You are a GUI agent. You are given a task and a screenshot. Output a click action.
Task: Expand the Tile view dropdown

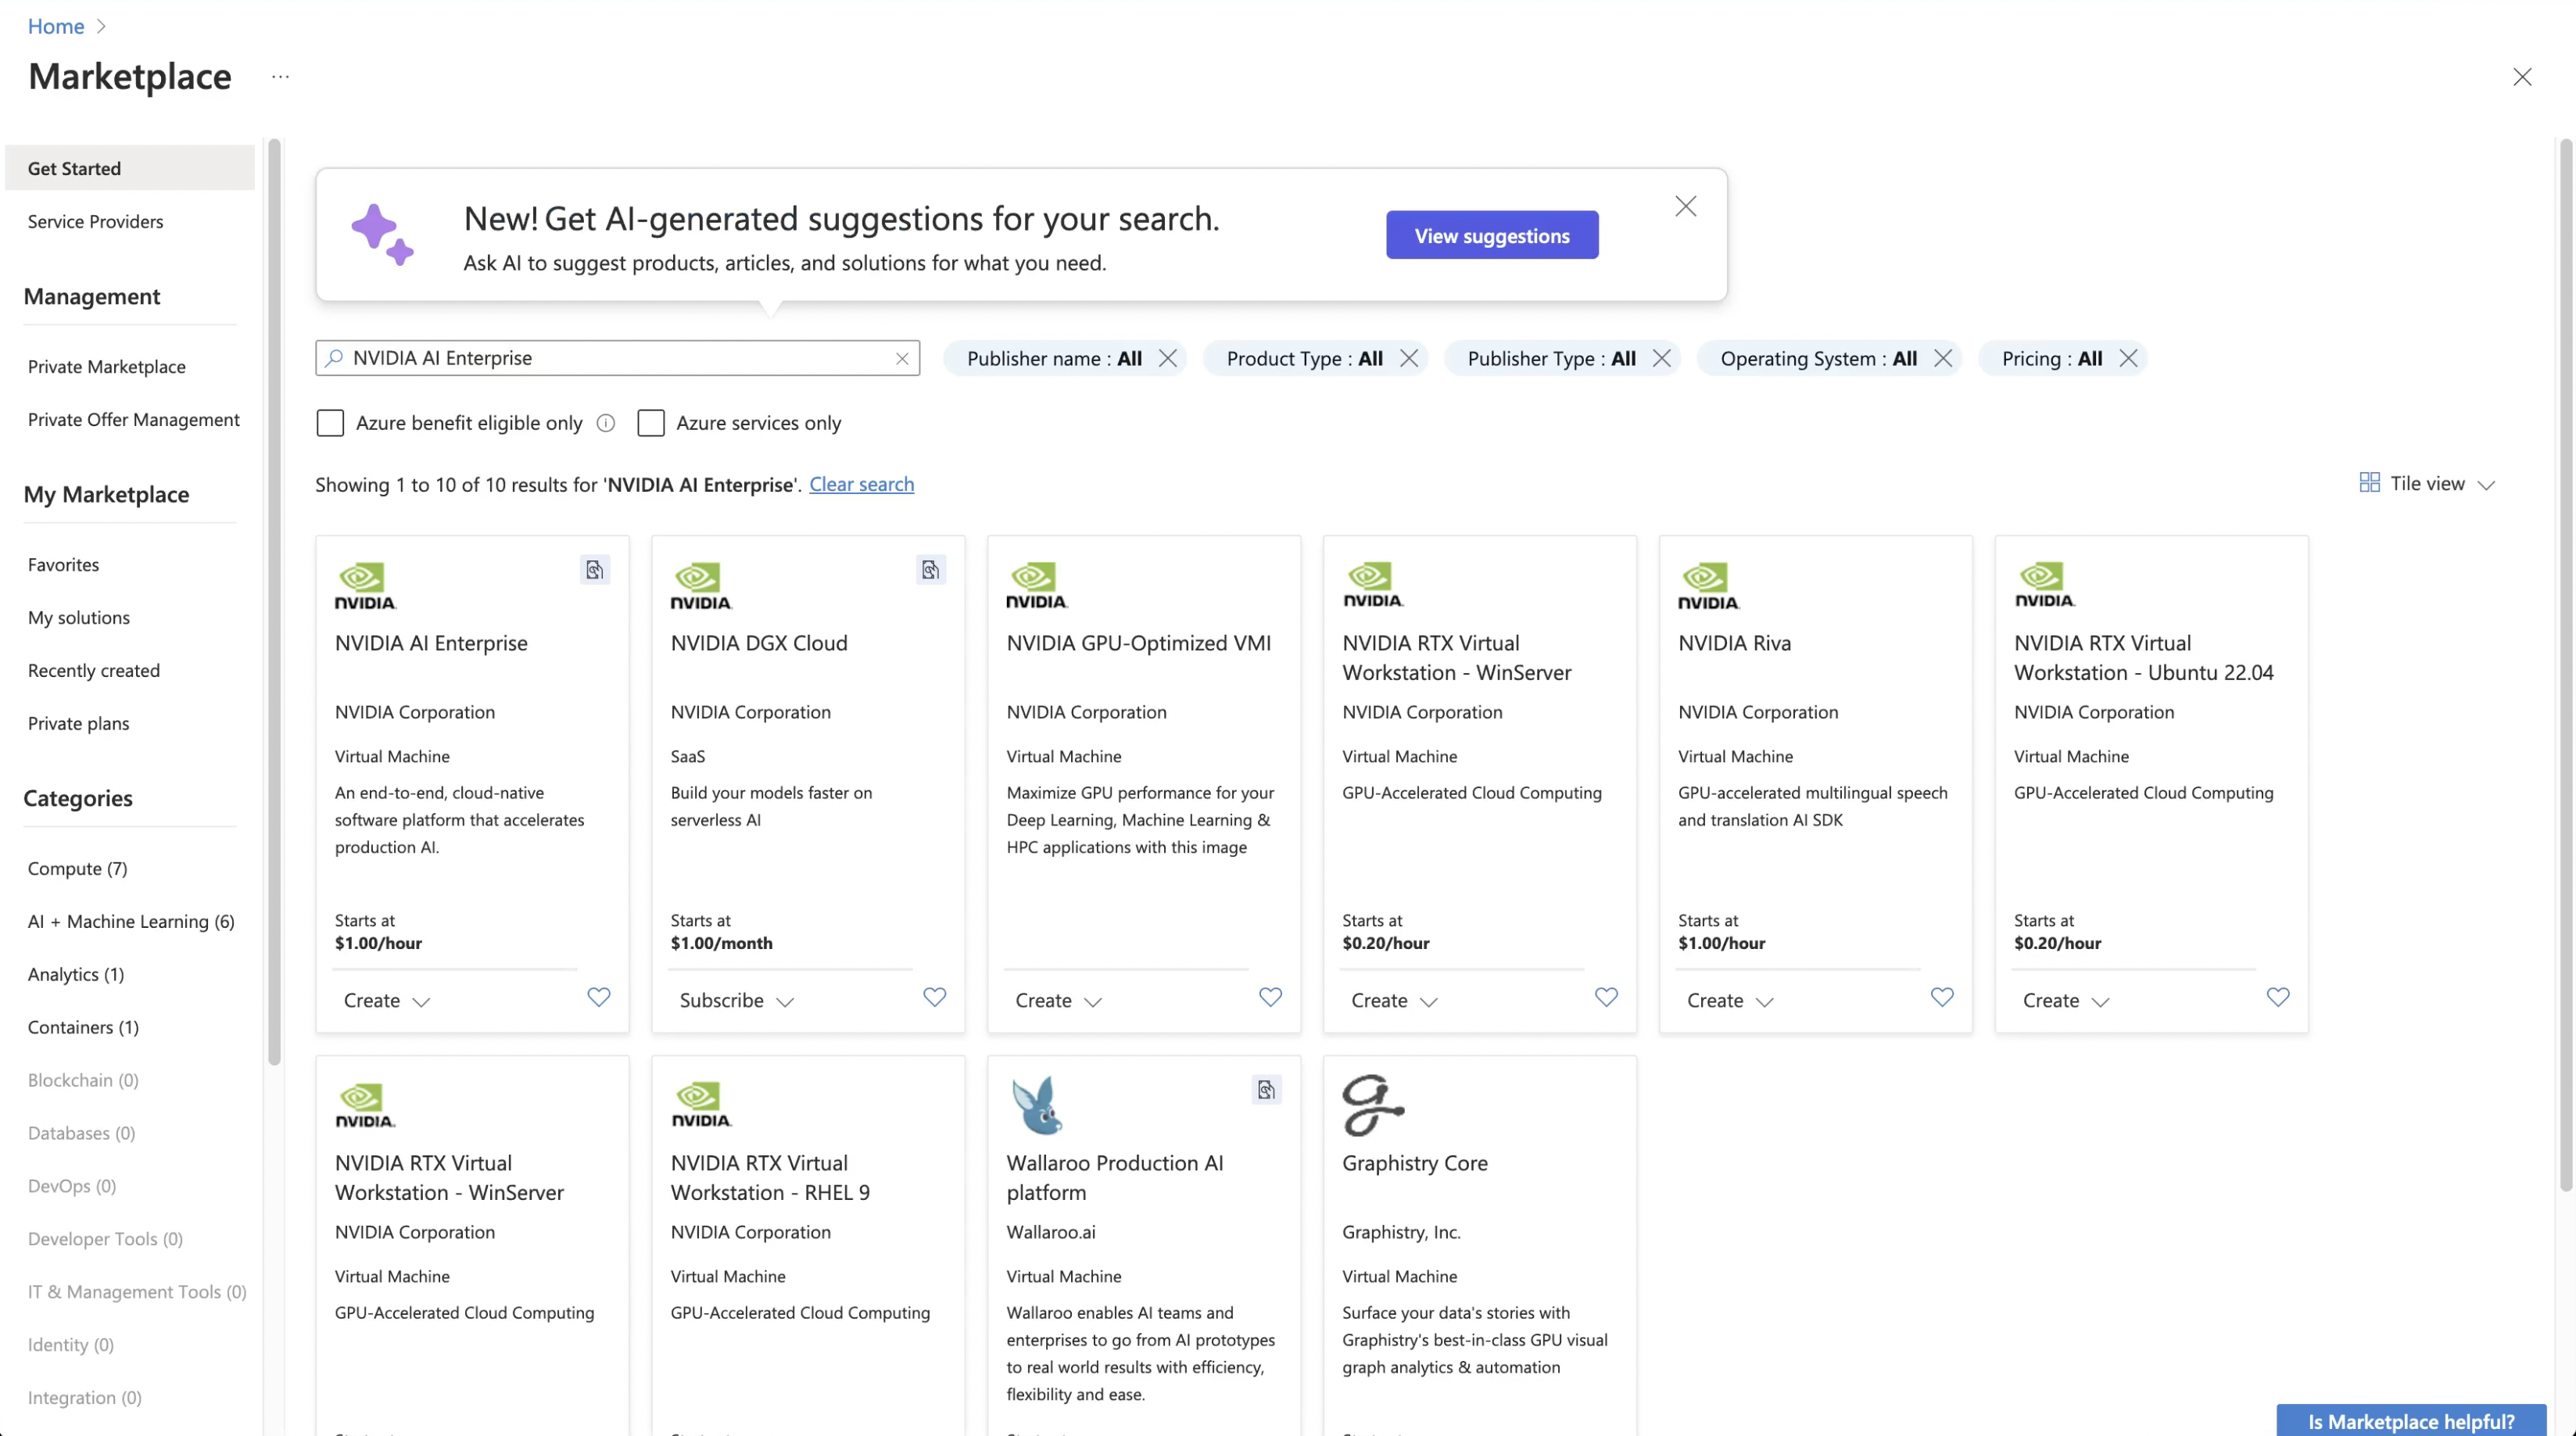2428,484
